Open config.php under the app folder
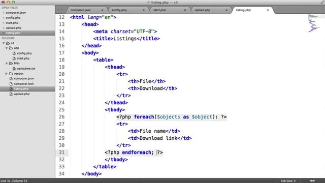This screenshot has height=183, width=325. pos(24,53)
